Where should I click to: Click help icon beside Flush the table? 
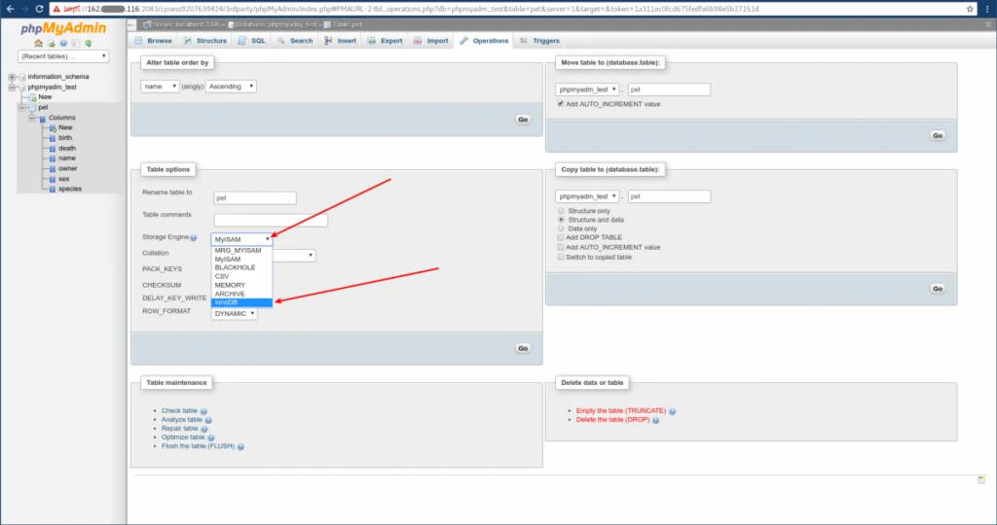[x=240, y=447]
